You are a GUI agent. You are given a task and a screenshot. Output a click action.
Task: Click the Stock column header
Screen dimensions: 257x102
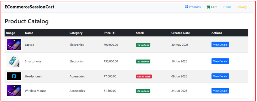pos(140,33)
